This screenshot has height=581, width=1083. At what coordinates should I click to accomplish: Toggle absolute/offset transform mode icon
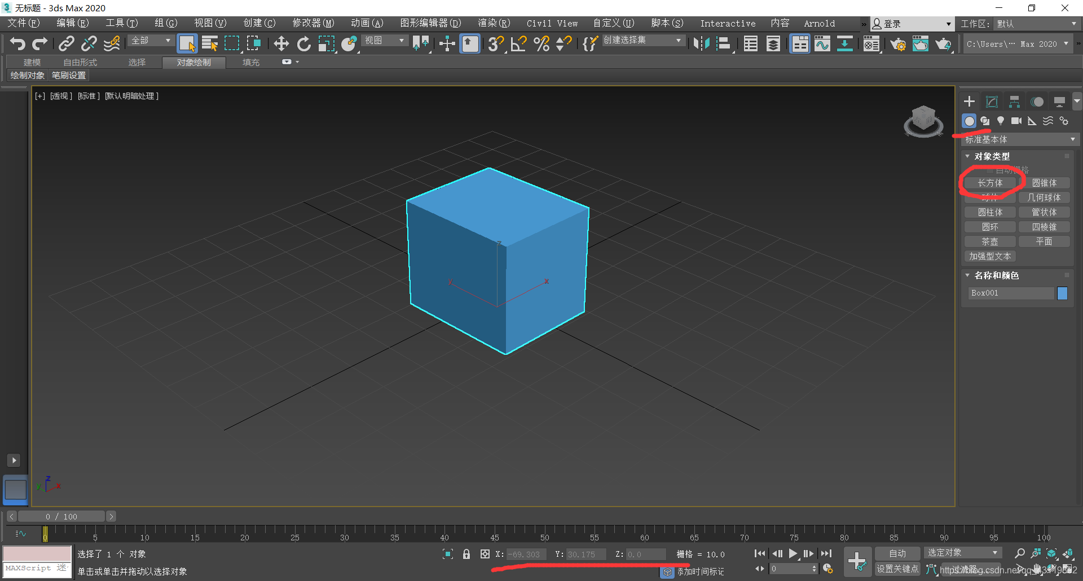coord(485,554)
